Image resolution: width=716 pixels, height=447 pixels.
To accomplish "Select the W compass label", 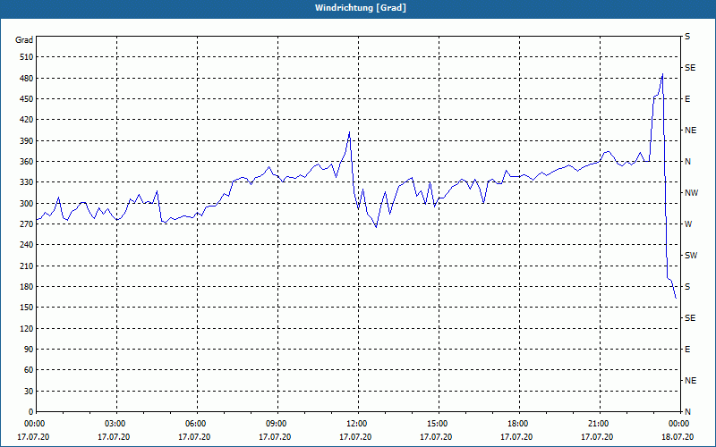I will click(688, 224).
